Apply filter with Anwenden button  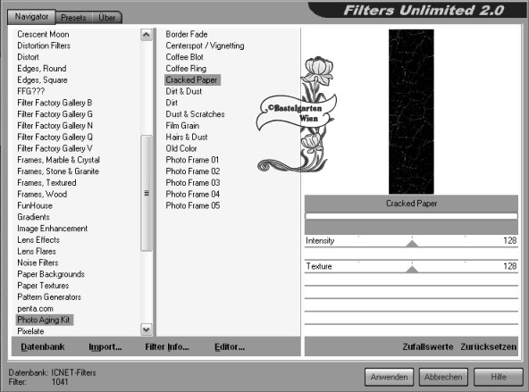(x=389, y=377)
